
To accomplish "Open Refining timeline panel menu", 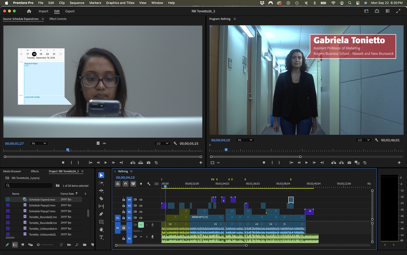I will (x=131, y=171).
